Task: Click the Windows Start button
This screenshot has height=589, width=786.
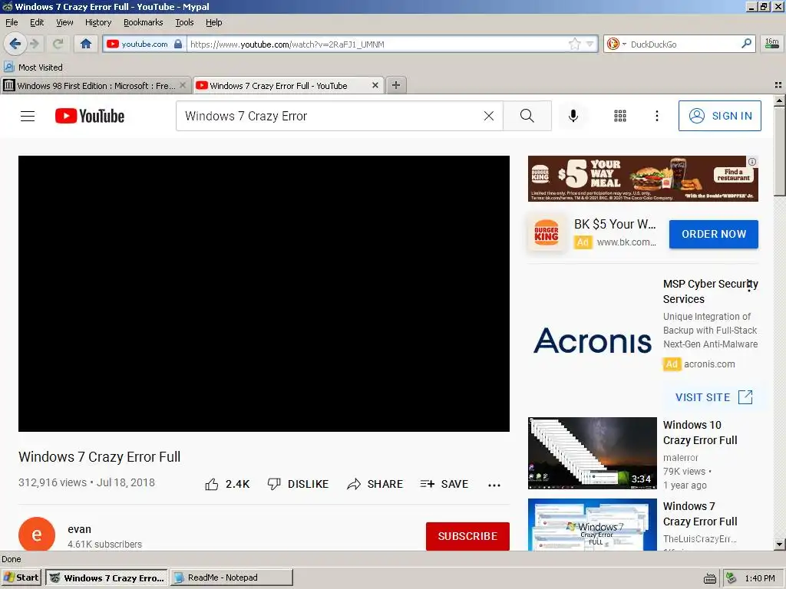Action: tap(21, 577)
